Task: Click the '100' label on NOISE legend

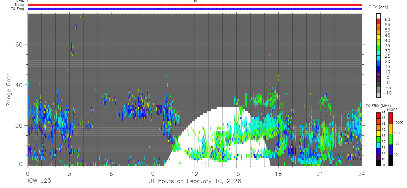Action: tap(397, 144)
